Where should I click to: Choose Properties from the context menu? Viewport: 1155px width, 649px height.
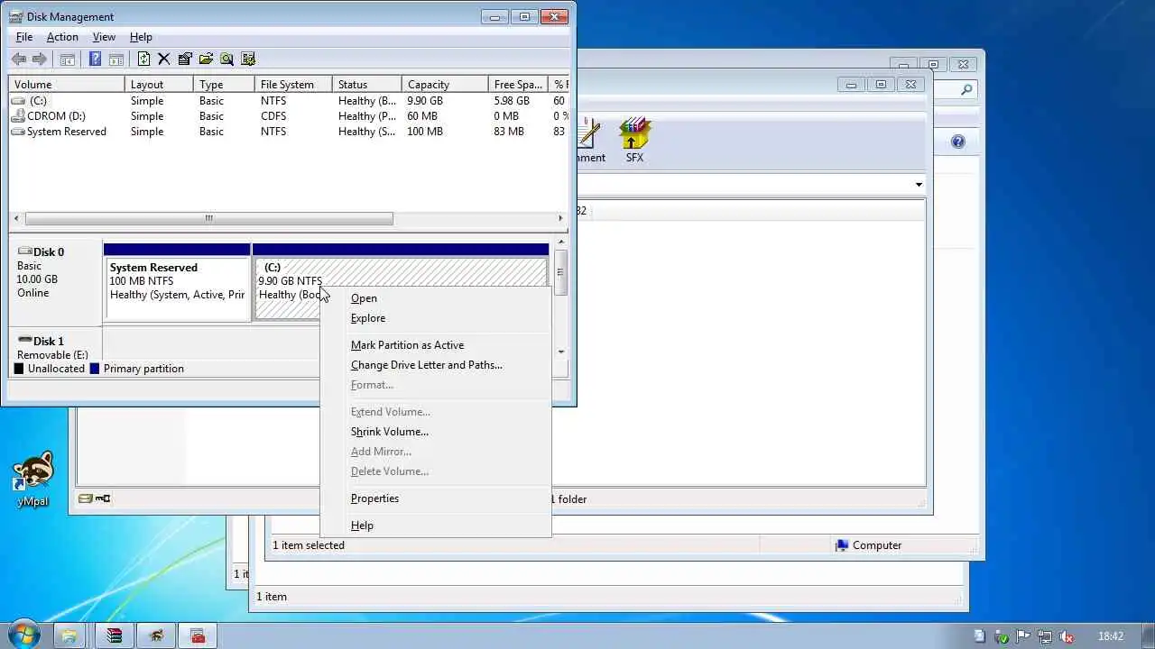[x=436, y=498]
